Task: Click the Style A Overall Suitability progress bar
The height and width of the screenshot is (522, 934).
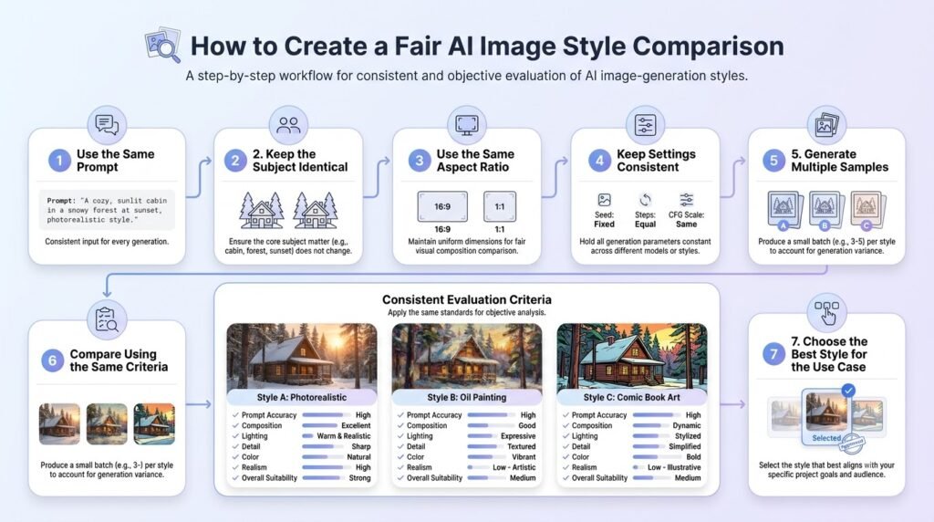Action: 324,478
